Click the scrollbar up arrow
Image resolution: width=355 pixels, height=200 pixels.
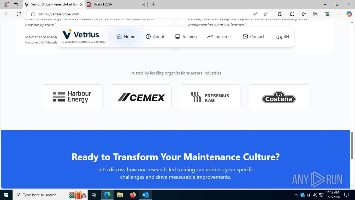pyautogui.click(x=352, y=22)
